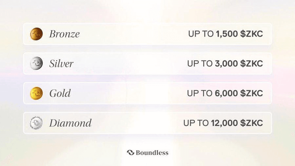Click the 1,500 $ZKC reward amount
The image size is (295, 166).
[239, 34]
